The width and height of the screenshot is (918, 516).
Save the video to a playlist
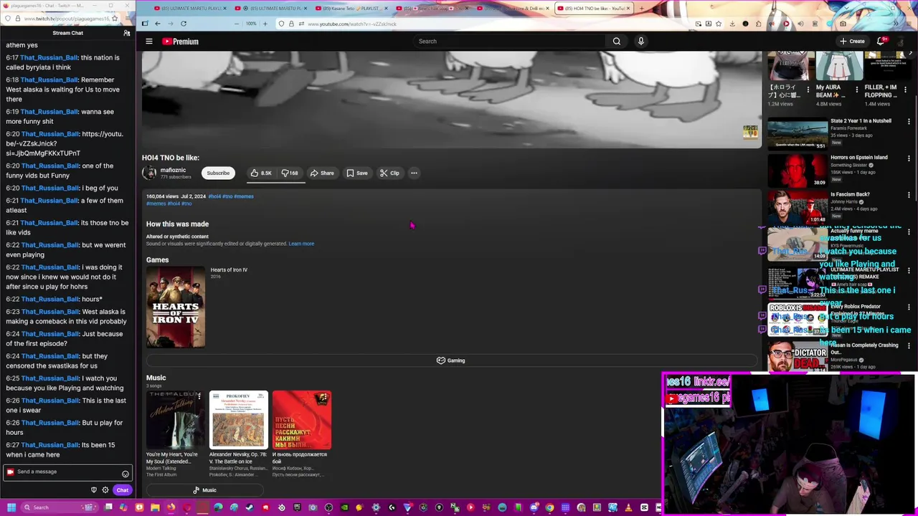tap(356, 173)
